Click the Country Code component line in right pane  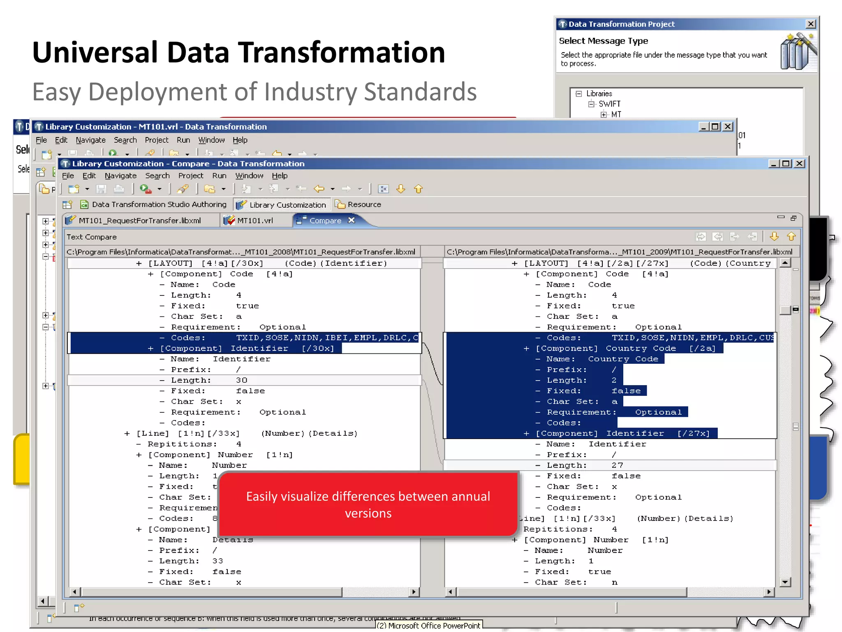pos(610,349)
